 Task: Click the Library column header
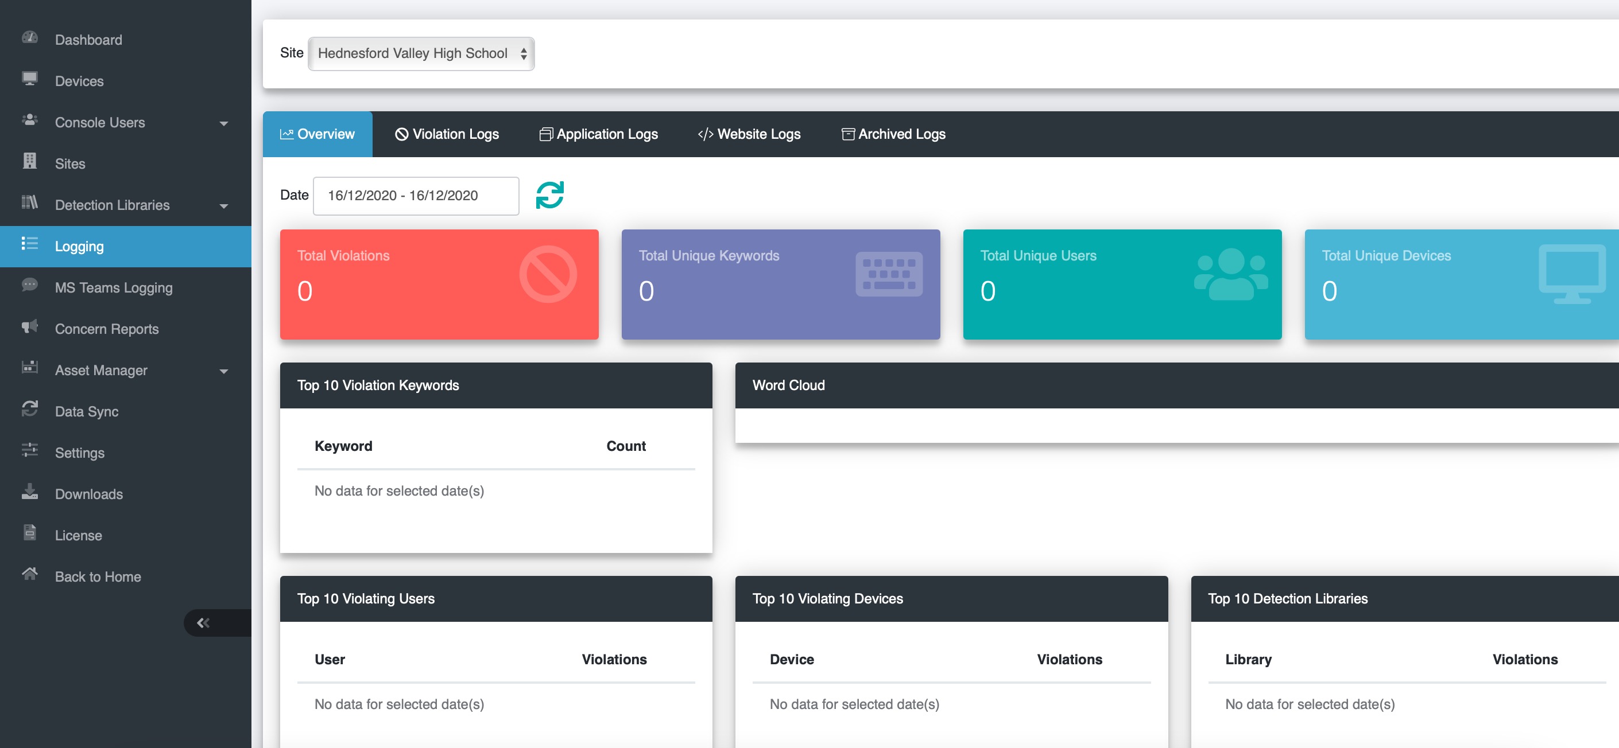[1248, 660]
